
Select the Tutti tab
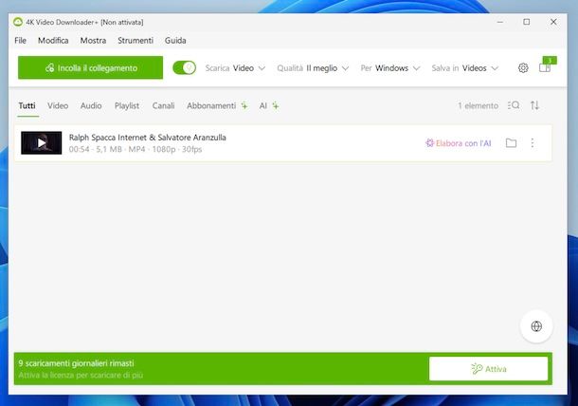[27, 106]
